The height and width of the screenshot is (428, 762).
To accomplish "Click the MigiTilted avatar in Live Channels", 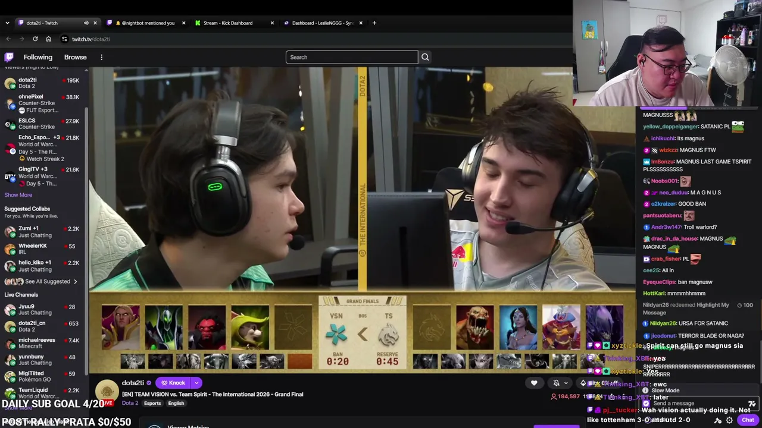I will pyautogui.click(x=10, y=376).
